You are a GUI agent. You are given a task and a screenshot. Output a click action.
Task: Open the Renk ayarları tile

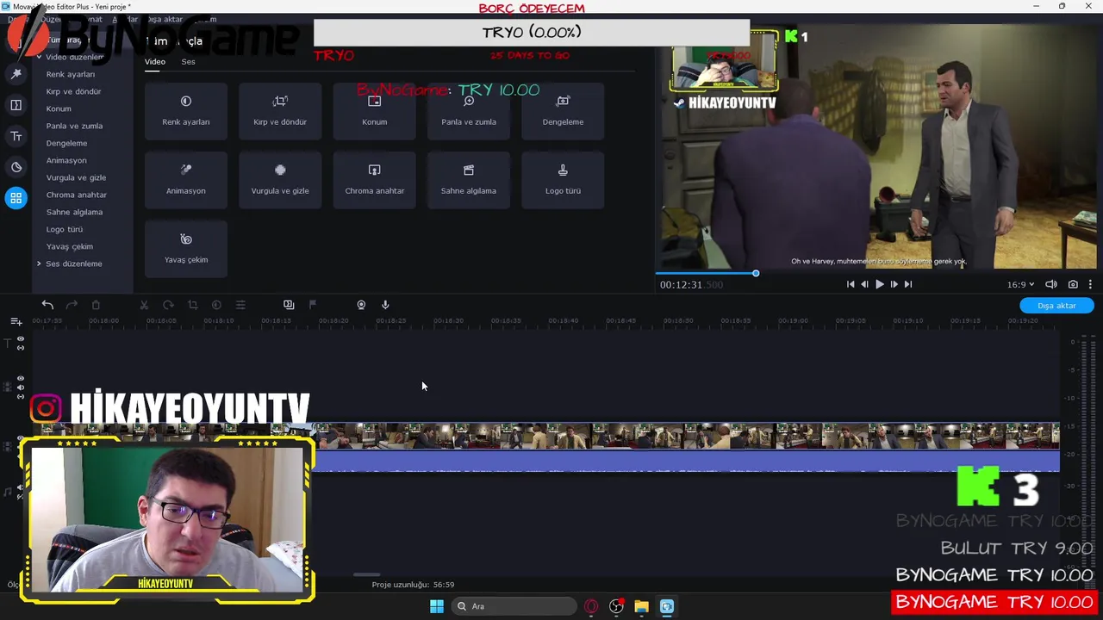point(186,111)
